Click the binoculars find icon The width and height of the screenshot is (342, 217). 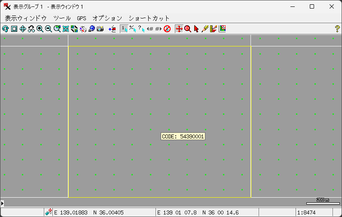tap(31, 29)
